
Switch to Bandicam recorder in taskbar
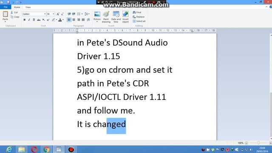[71, 149]
